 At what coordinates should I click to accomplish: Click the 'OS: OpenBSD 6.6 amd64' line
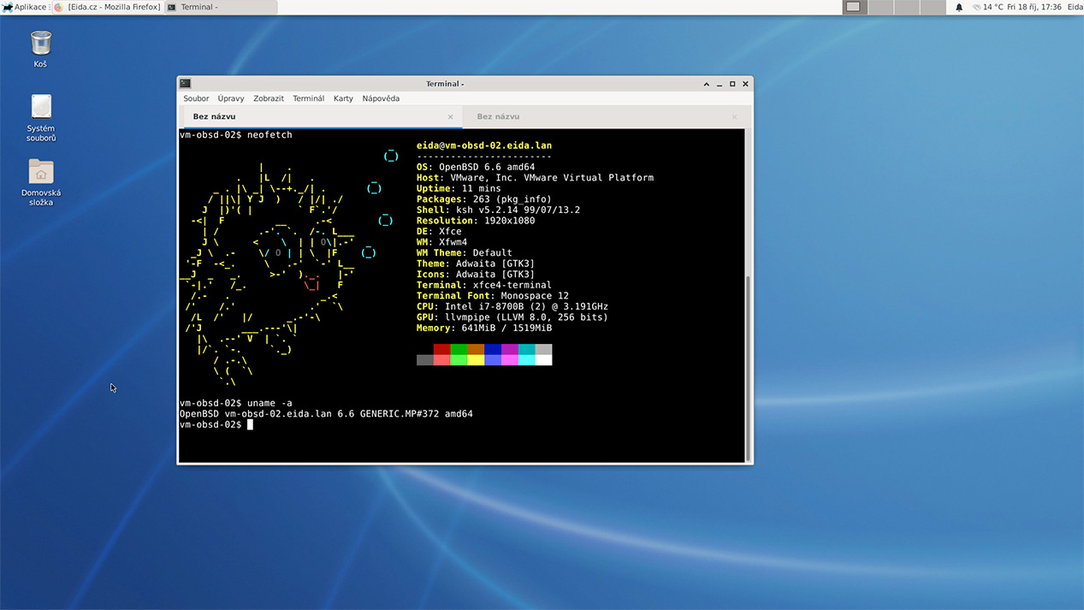point(476,167)
